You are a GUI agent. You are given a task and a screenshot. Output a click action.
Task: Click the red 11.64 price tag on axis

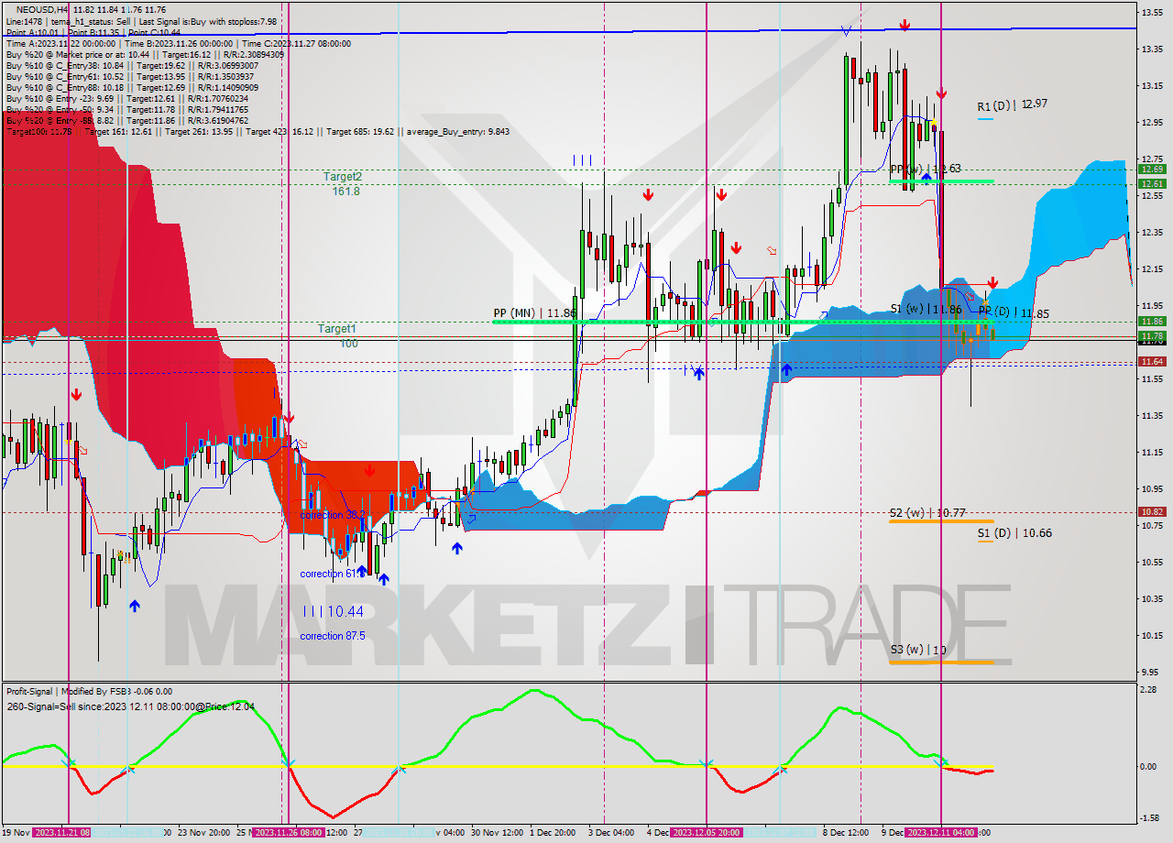point(1152,362)
